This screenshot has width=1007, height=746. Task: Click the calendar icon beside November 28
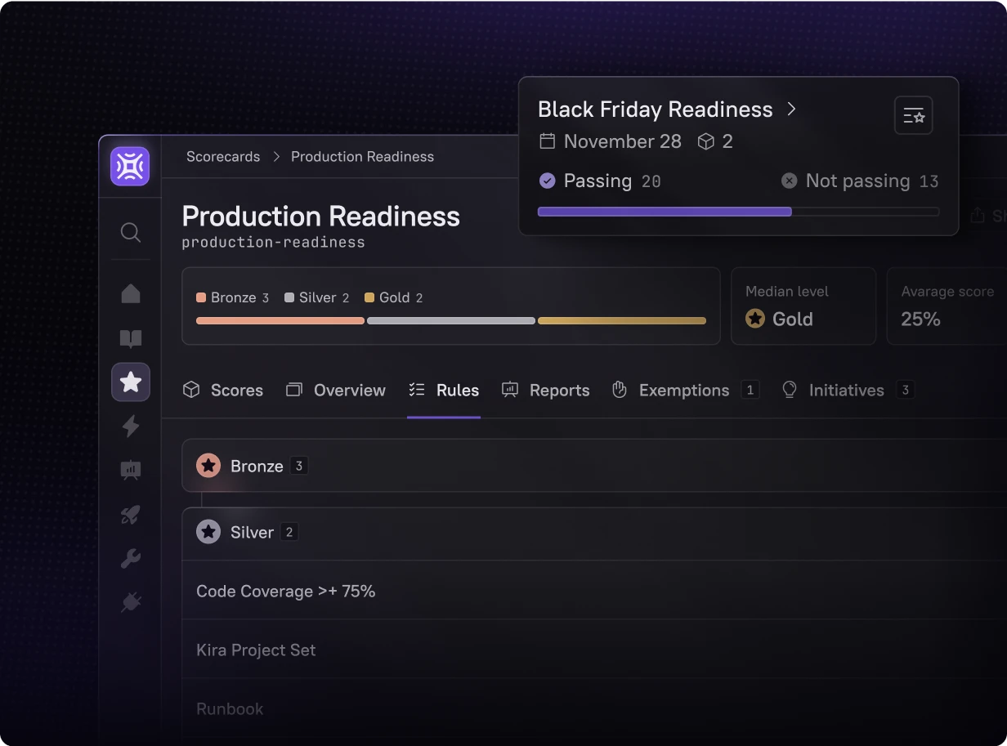pos(548,141)
